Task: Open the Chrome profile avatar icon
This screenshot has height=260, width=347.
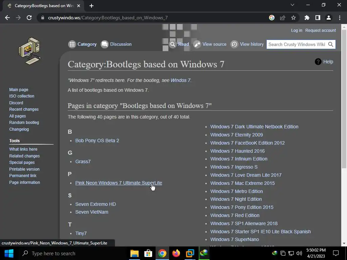Action: click(329, 18)
